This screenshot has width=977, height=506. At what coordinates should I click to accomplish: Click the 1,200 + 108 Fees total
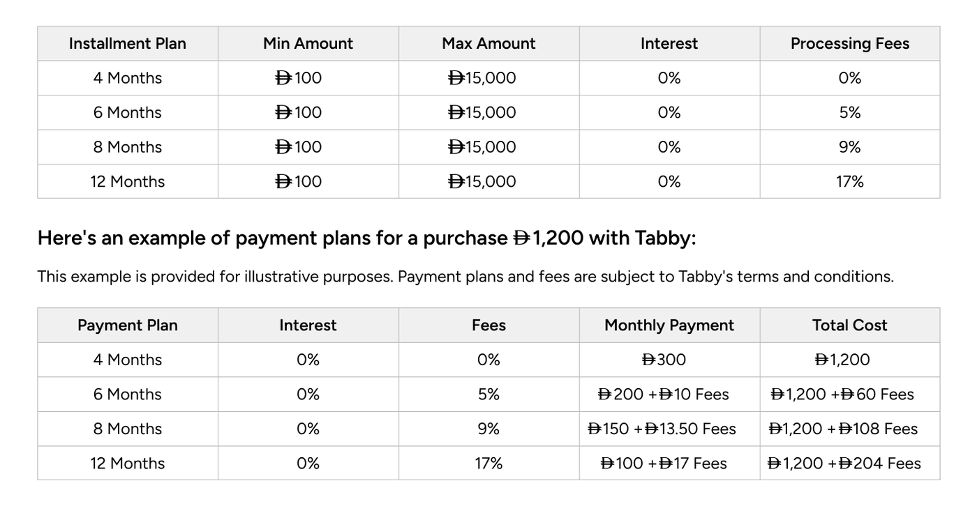coord(842,429)
